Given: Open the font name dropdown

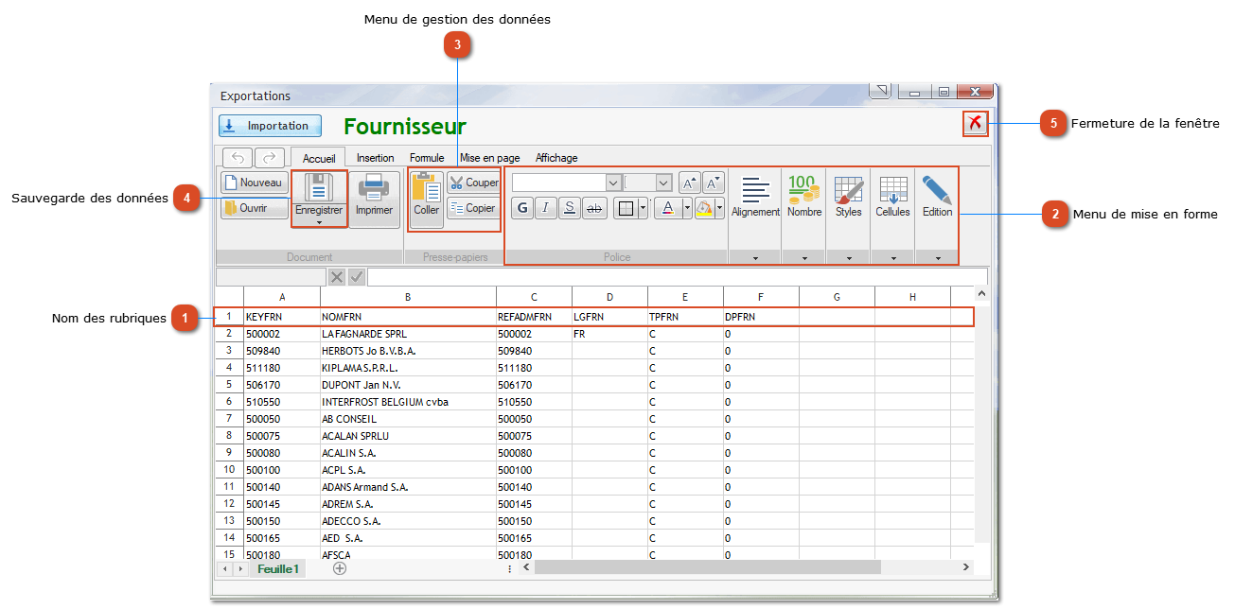Looking at the screenshot, I should click(613, 183).
